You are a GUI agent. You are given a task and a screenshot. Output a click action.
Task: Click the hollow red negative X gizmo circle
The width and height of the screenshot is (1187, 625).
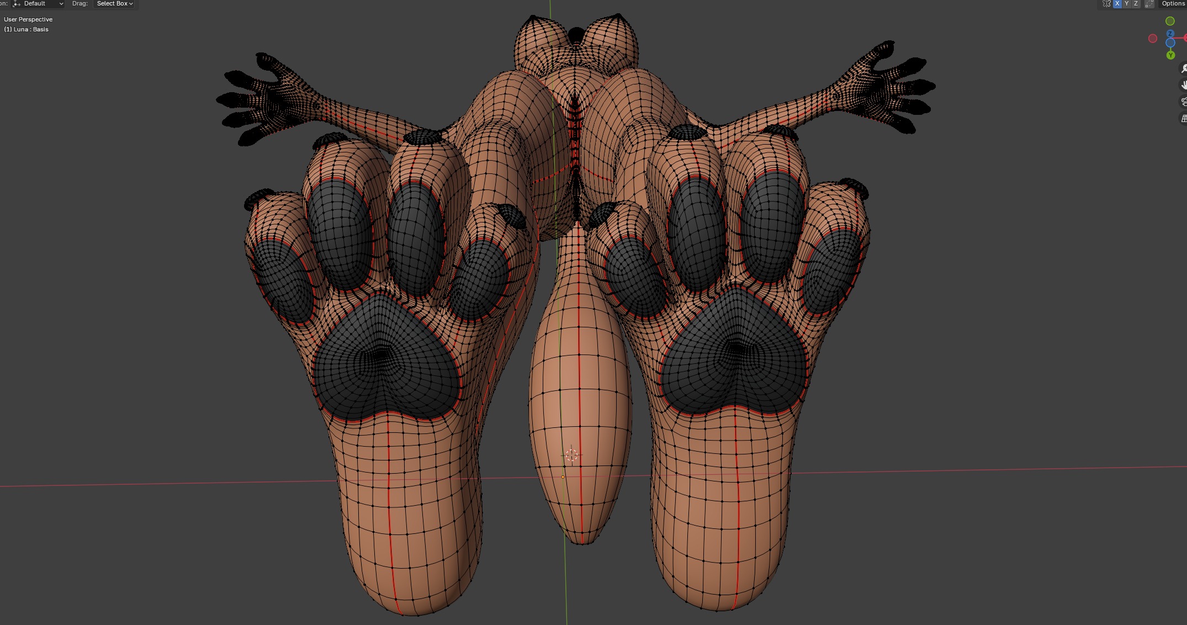pyautogui.click(x=1153, y=38)
